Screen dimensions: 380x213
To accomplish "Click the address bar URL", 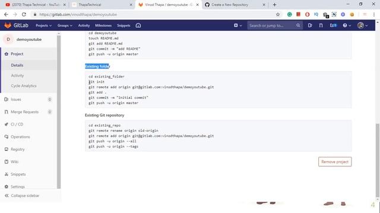I will pyautogui.click(x=78, y=14).
